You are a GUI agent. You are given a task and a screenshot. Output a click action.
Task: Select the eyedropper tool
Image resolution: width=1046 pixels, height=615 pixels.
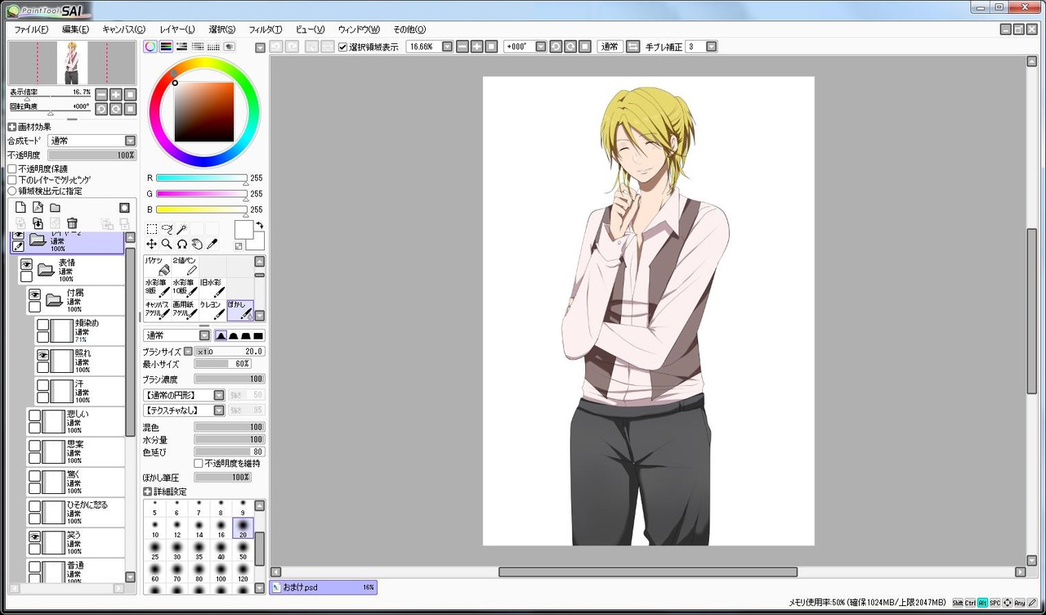pos(212,244)
